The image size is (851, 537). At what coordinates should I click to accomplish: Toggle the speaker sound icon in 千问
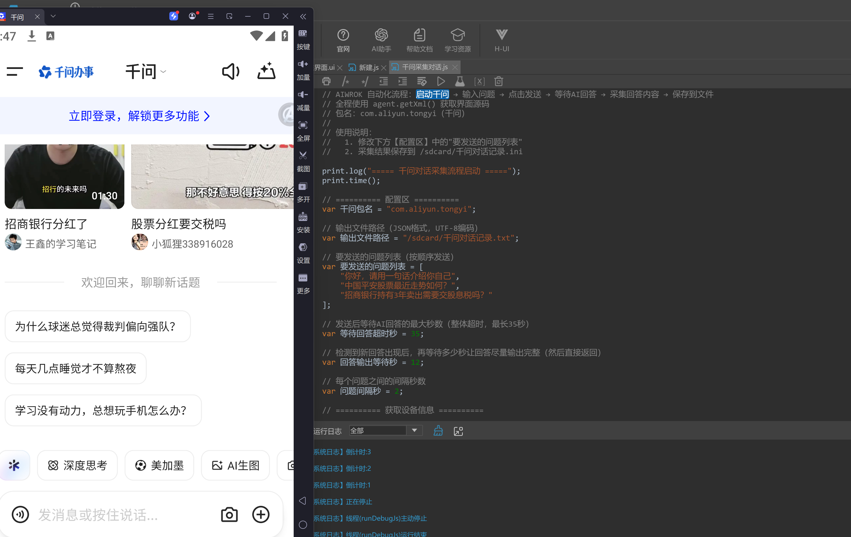pos(230,72)
